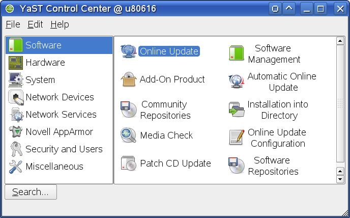Launch Community Repositories via its label
The width and height of the screenshot is (350, 218).
point(165,110)
